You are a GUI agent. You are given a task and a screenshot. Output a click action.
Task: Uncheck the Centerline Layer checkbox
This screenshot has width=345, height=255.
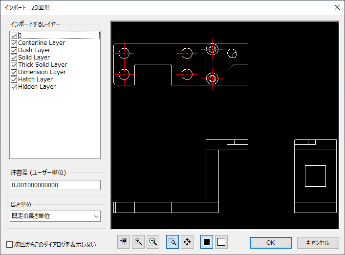pos(14,43)
